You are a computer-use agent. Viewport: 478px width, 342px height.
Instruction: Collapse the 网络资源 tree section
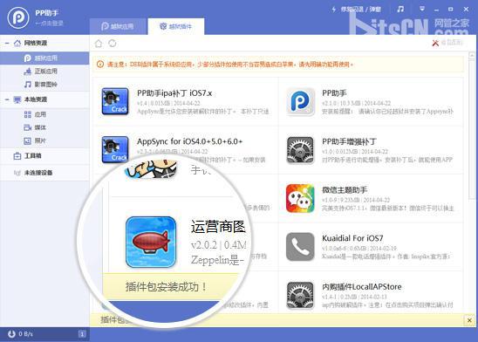click(7, 43)
